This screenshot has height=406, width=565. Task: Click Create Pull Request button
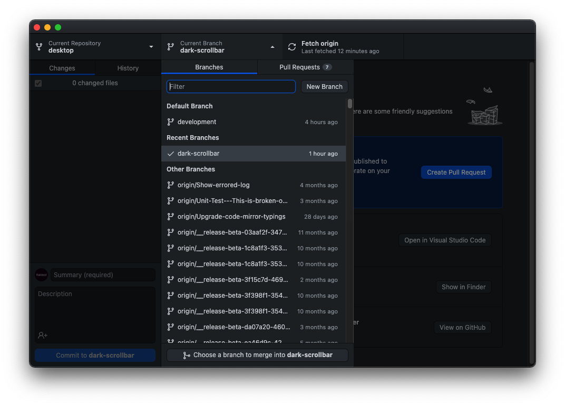(x=456, y=172)
